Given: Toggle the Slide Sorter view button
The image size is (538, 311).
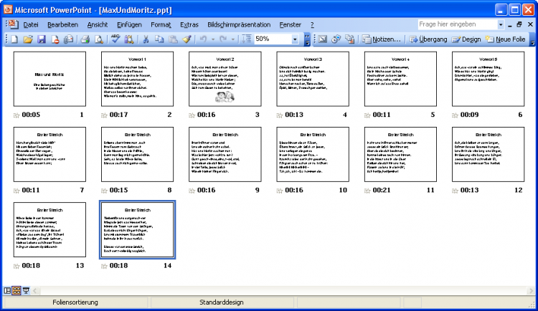Looking at the screenshot, I should coord(16,290).
